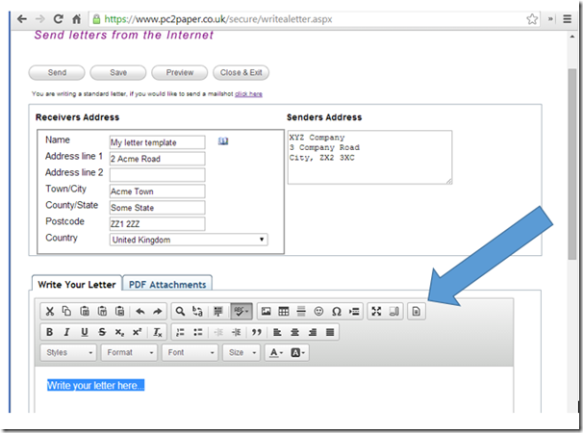Insert an image into the letter
Image resolution: width=583 pixels, height=433 pixels.
tap(266, 312)
